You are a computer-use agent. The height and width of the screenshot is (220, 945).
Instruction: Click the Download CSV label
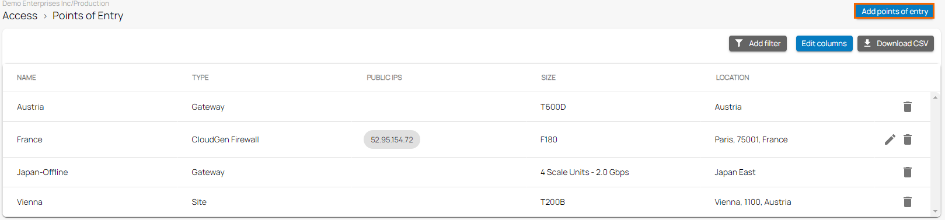(902, 43)
